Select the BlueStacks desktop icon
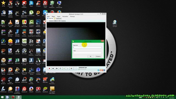This screenshot has height=99, width=176. [x=45, y=89]
